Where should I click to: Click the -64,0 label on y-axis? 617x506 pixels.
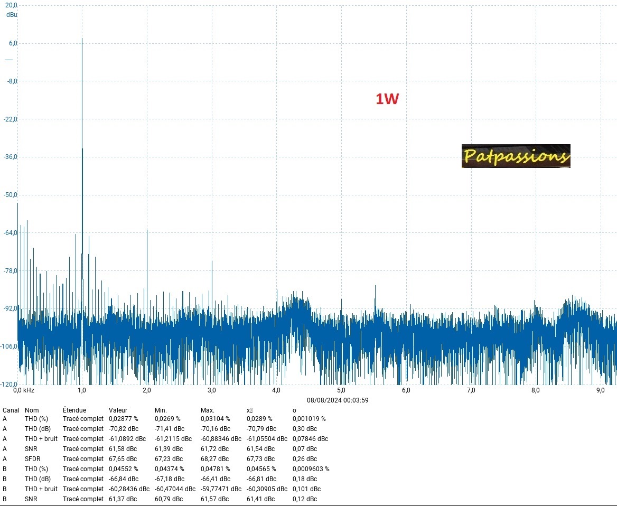click(x=10, y=233)
